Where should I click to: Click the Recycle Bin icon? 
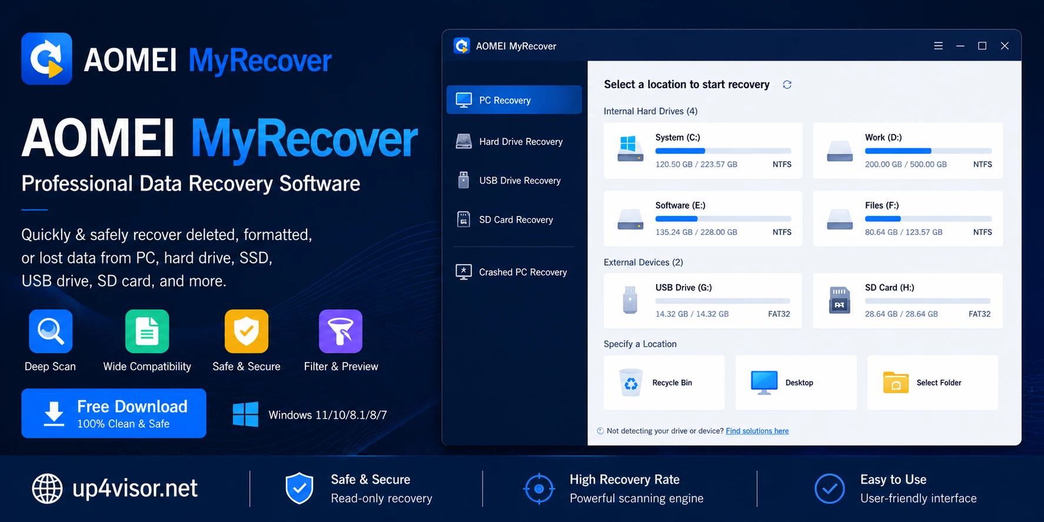point(631,383)
